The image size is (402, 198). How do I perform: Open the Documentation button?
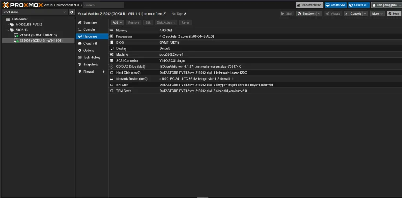(x=309, y=5)
